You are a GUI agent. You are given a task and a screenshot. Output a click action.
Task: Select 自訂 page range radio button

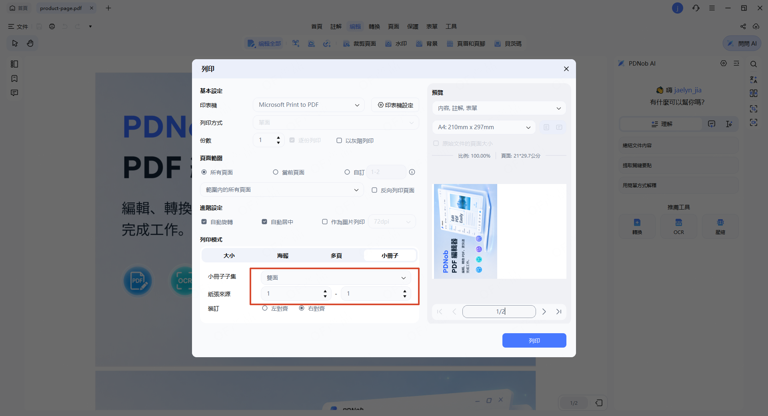(x=347, y=172)
